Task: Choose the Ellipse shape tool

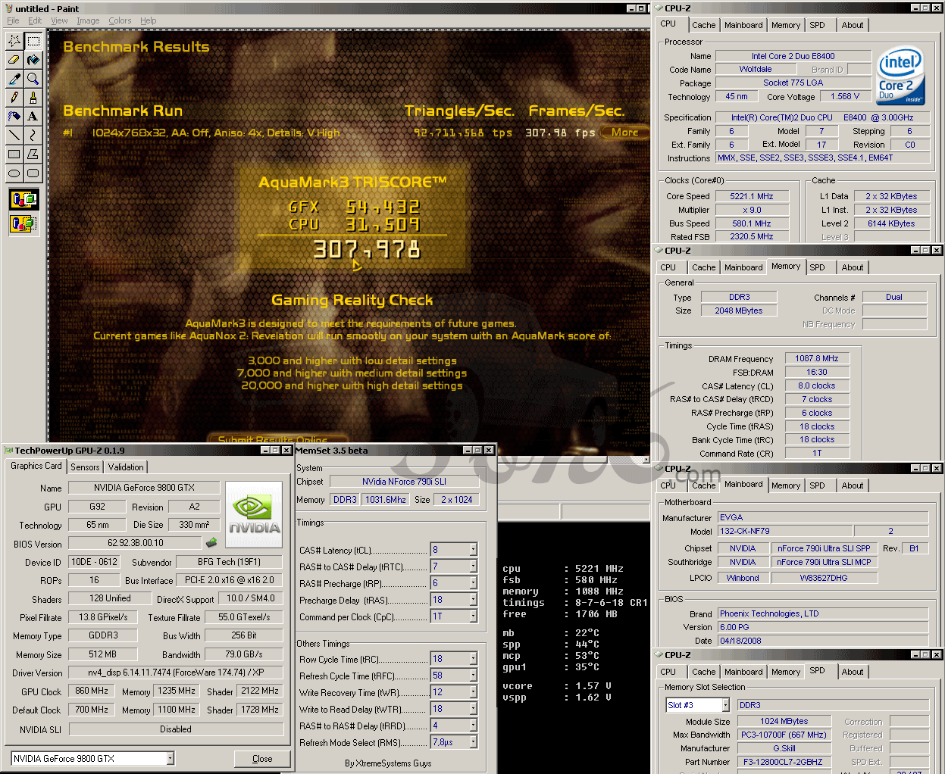Action: point(14,173)
